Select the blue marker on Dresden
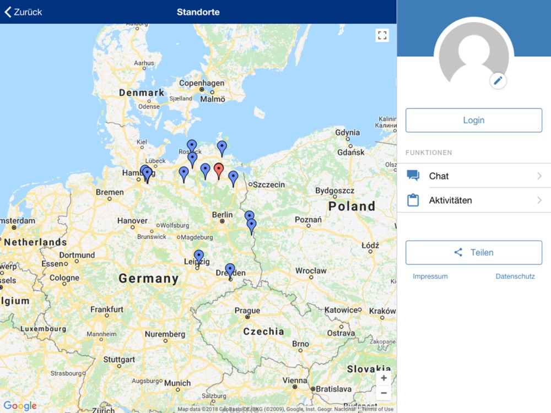Image resolution: width=551 pixels, height=413 pixels. 230,271
